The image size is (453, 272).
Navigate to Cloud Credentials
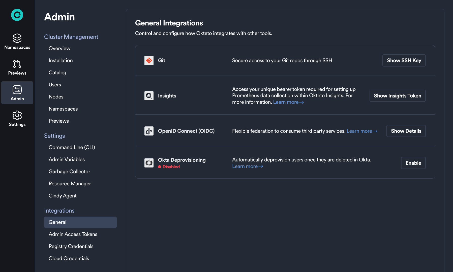(69, 258)
